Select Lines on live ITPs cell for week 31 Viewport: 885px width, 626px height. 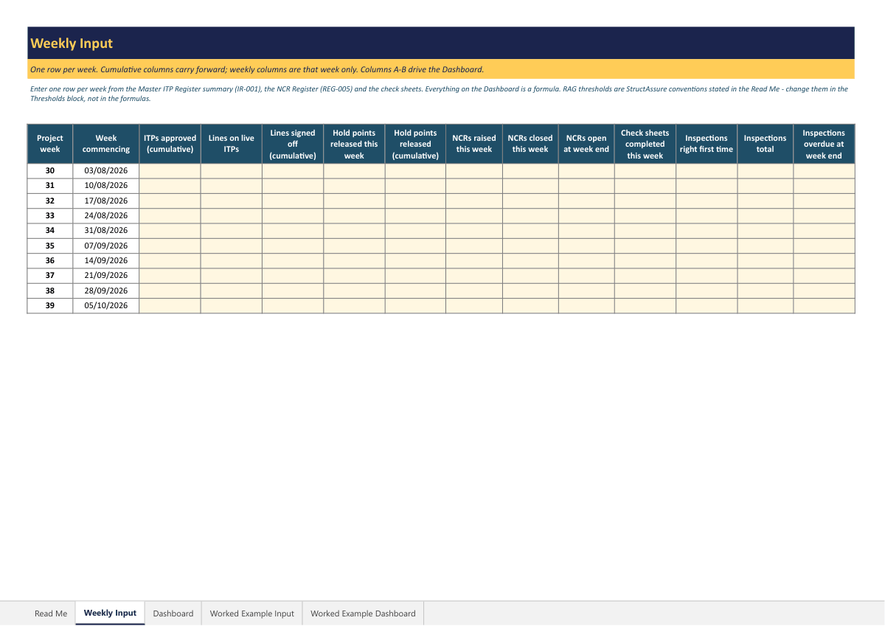[x=232, y=186]
